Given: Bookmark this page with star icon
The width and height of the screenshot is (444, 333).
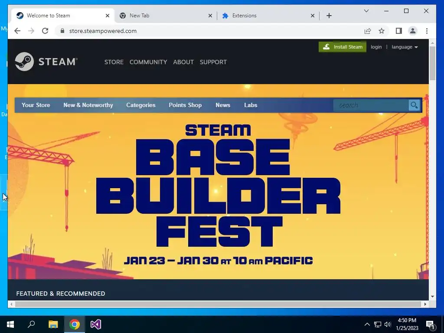Looking at the screenshot, I should click(382, 31).
